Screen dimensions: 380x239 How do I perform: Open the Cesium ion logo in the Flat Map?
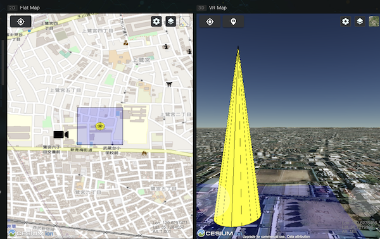pyautogui.click(x=31, y=233)
